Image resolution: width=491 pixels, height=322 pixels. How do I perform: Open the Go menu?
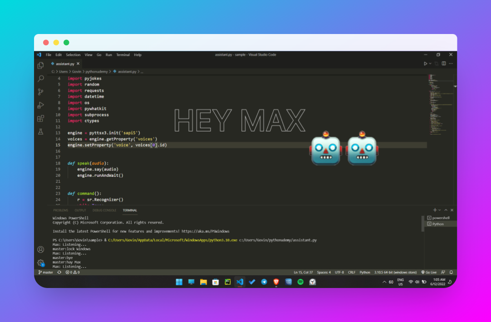pyautogui.click(x=99, y=55)
